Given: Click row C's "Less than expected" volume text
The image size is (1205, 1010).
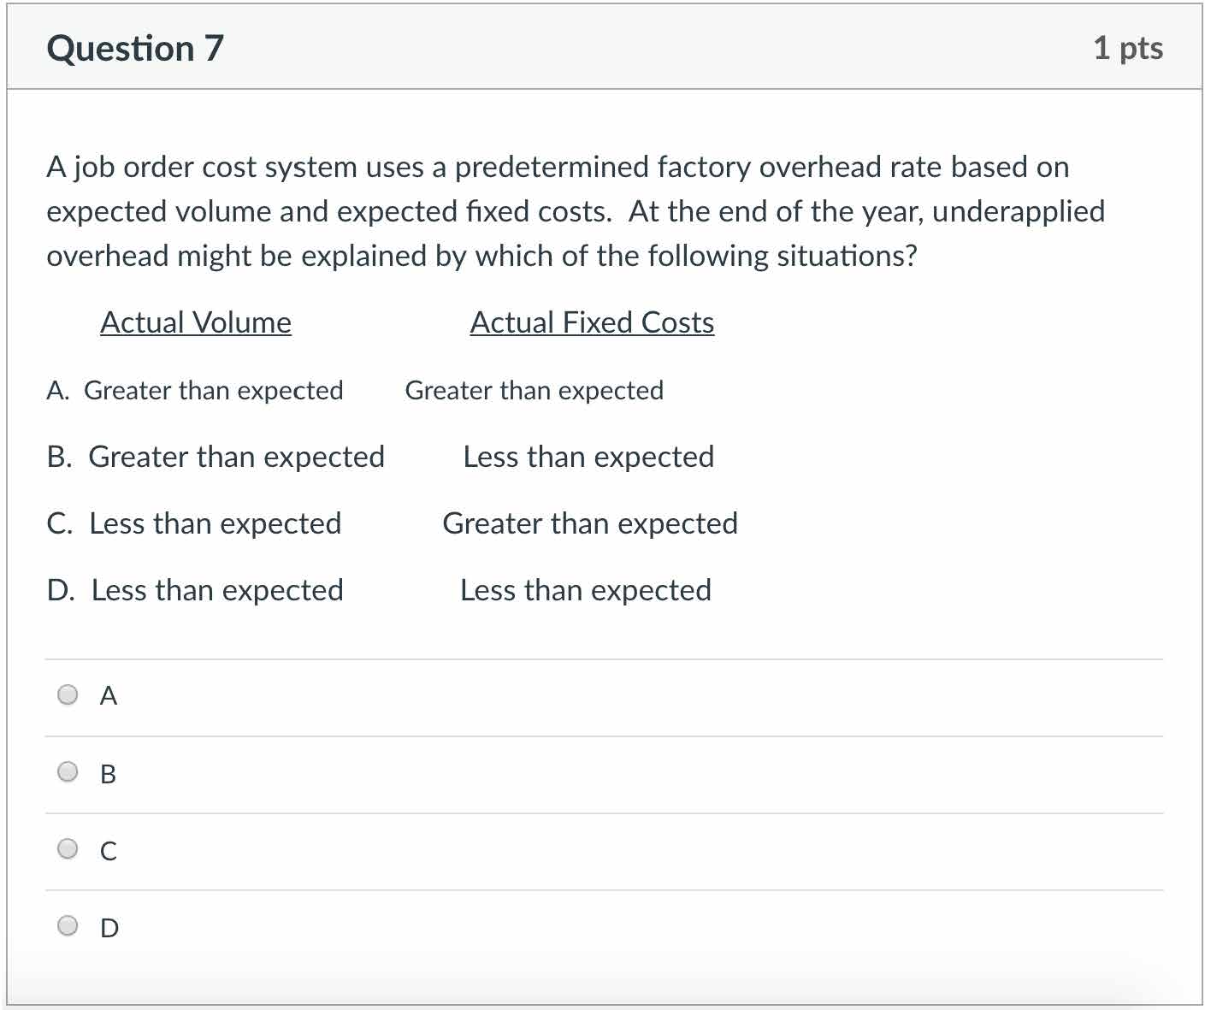Looking at the screenshot, I should 215,523.
